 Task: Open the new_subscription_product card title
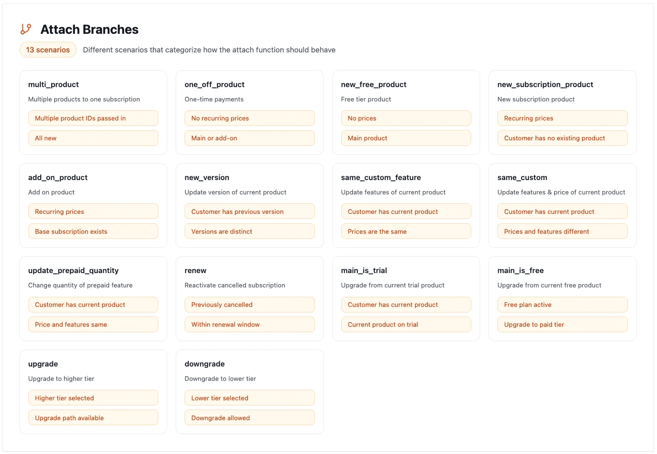(545, 85)
